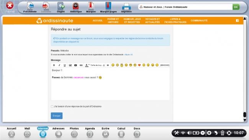Open the Wi-Fi network icon in the tray
Image resolution: width=249 pixels, height=140 pixels.
tap(183, 133)
